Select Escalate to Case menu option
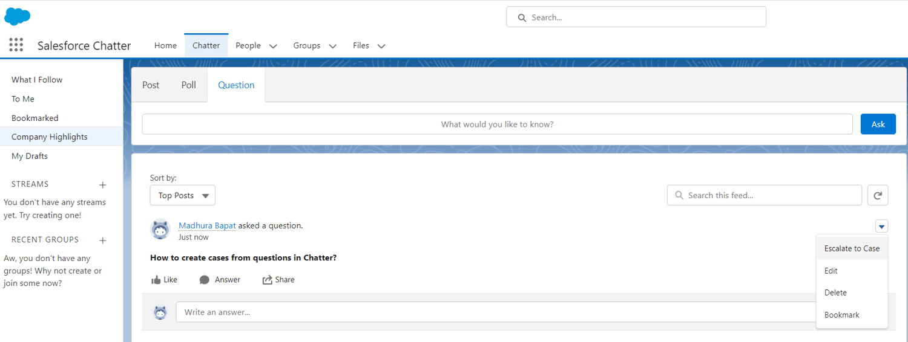Viewport: 908px width, 342px height. pyautogui.click(x=852, y=248)
